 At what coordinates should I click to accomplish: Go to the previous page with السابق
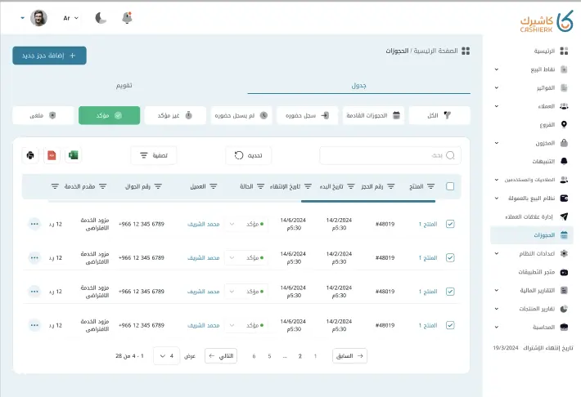349,356
